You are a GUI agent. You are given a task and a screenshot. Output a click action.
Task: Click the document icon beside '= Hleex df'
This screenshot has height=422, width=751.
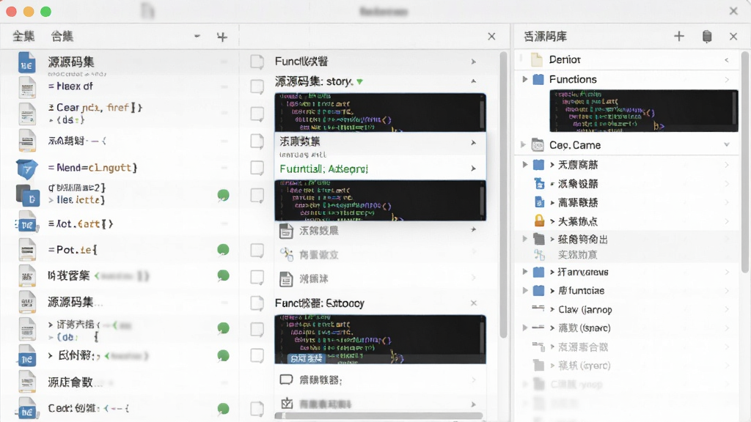27,88
